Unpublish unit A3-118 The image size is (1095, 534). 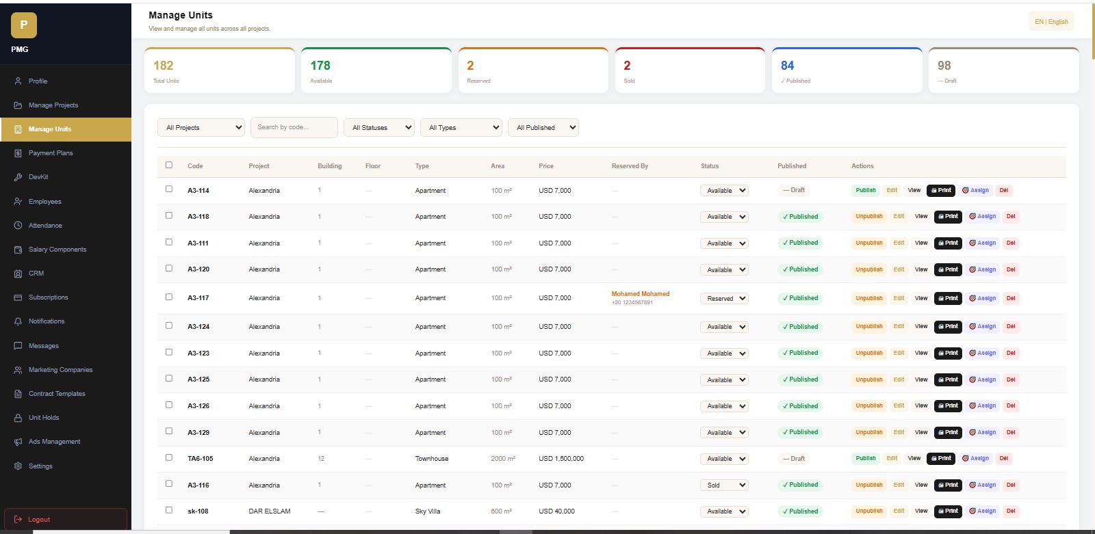pos(869,216)
